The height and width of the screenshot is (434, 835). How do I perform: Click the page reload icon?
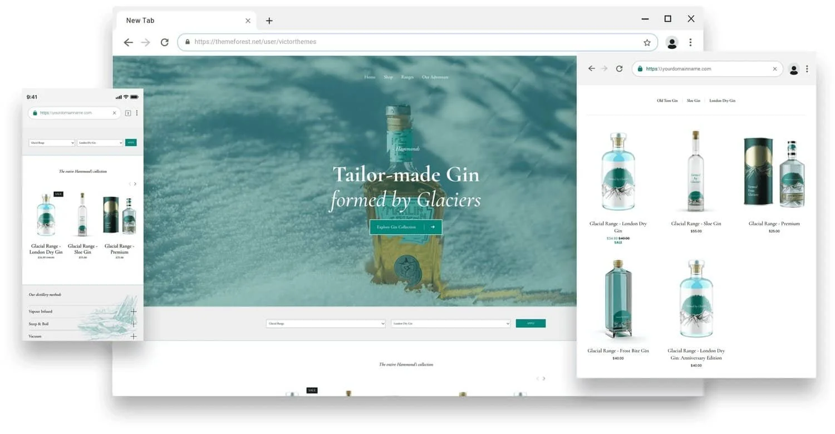[x=164, y=42]
